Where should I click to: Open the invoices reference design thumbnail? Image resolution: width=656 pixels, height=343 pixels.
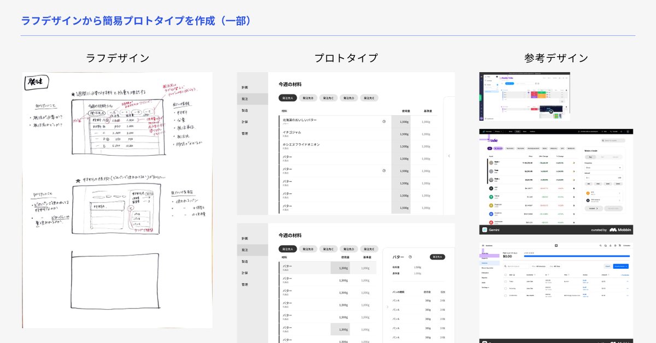[x=556, y=293]
